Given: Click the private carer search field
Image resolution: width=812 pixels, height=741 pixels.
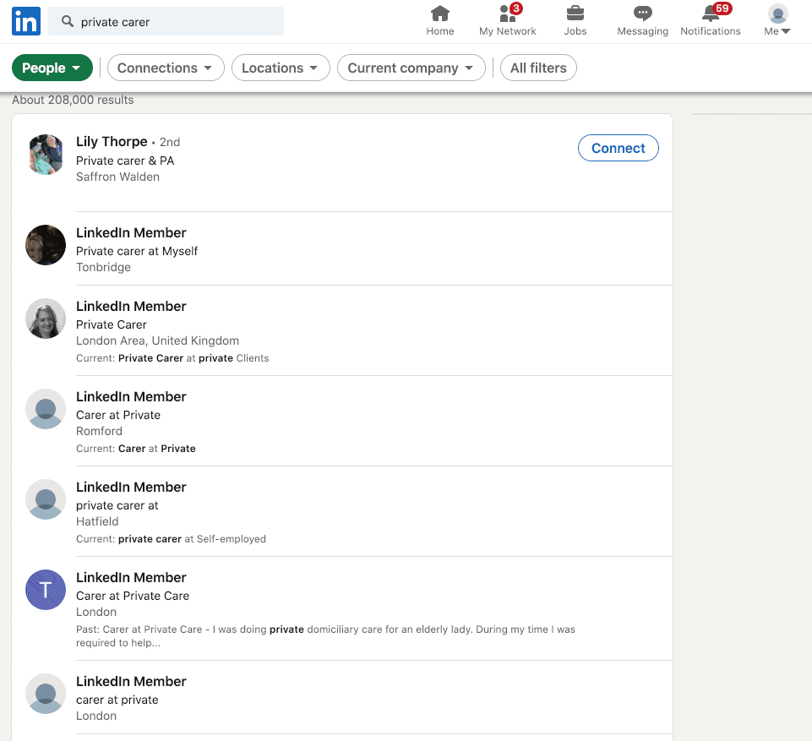Looking at the screenshot, I should click(x=166, y=20).
